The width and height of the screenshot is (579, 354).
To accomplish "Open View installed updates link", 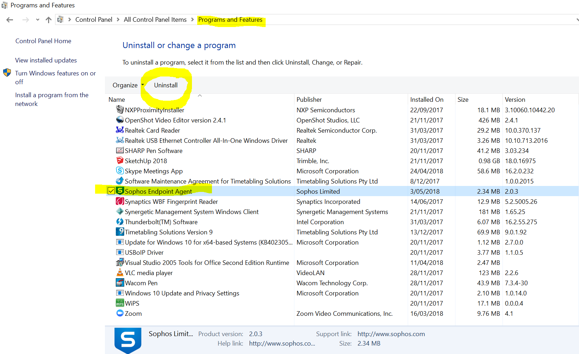I will 46,60.
